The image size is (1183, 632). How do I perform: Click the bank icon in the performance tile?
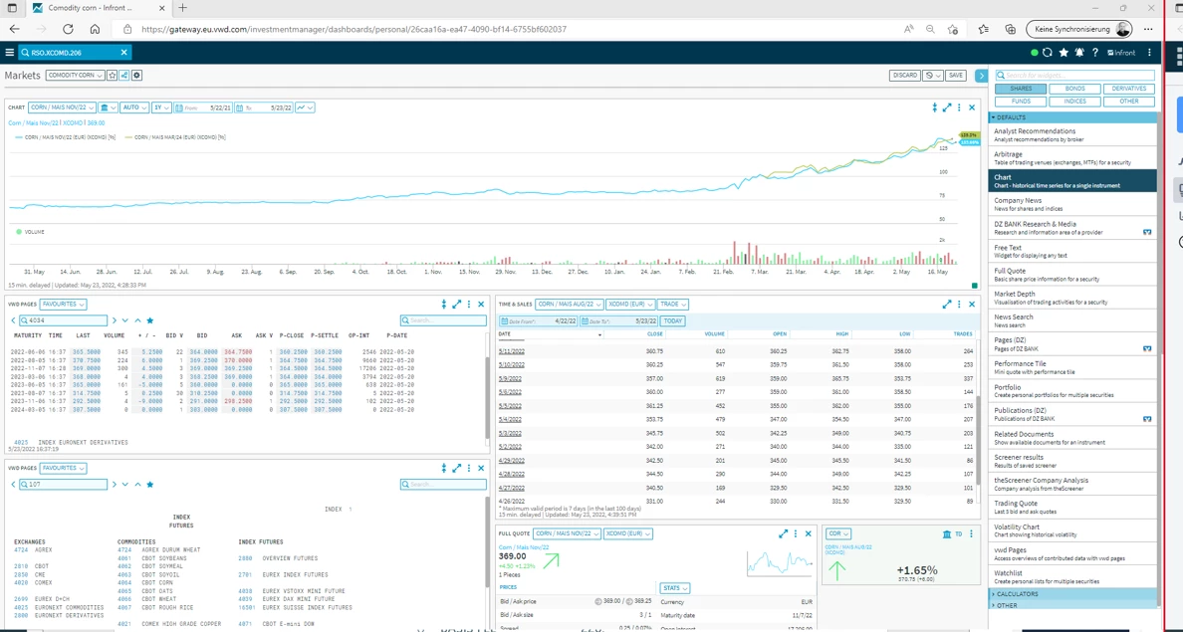click(x=947, y=533)
